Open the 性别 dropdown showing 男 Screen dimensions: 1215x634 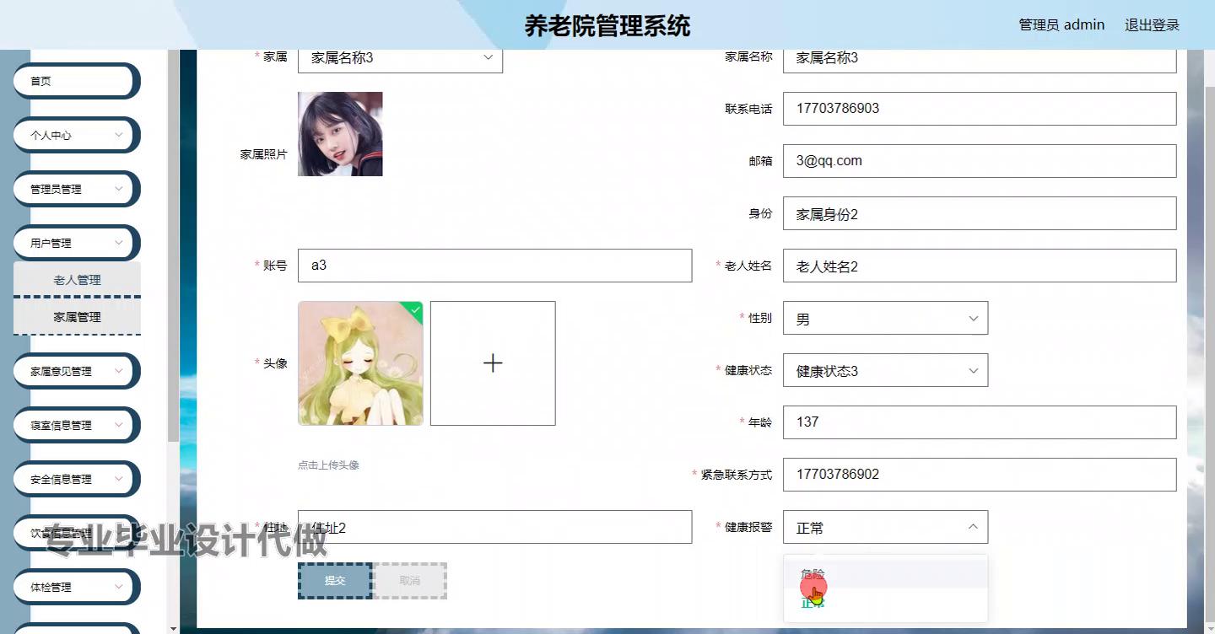click(885, 319)
